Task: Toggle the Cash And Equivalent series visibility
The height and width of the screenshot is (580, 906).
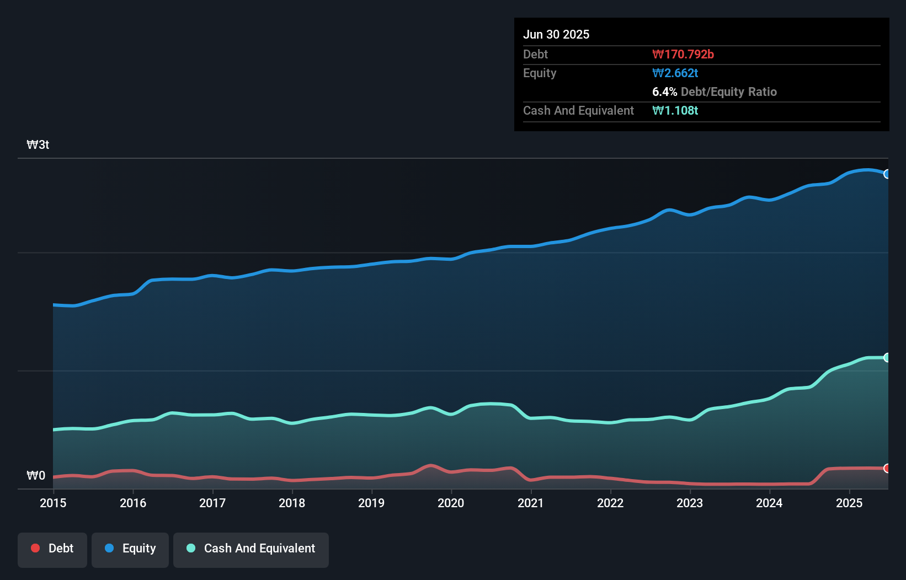Action: point(251,550)
